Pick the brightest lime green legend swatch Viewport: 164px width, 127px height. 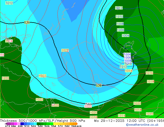coord(51,124)
